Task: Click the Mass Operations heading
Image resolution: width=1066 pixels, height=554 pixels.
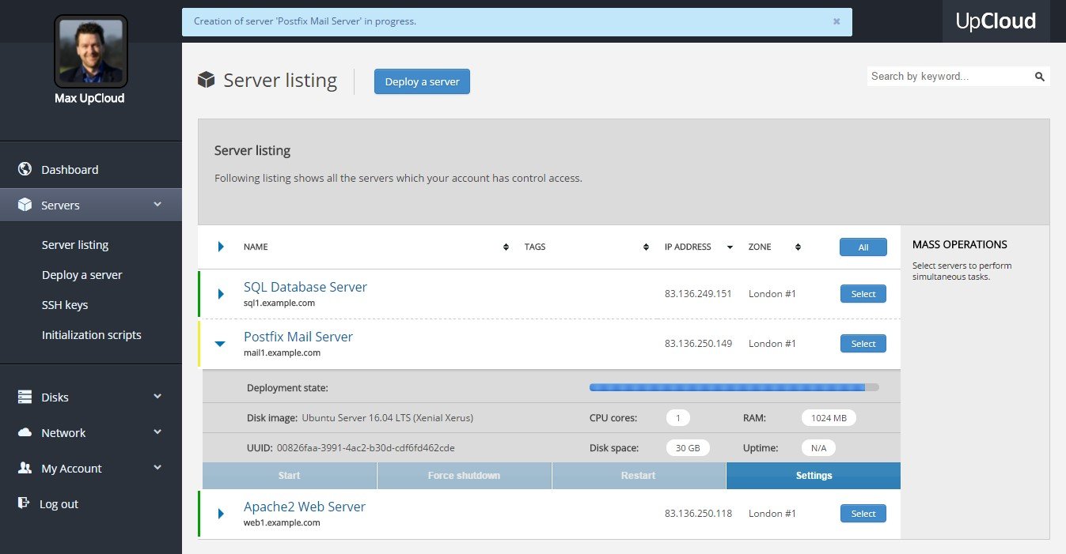Action: coord(959,244)
